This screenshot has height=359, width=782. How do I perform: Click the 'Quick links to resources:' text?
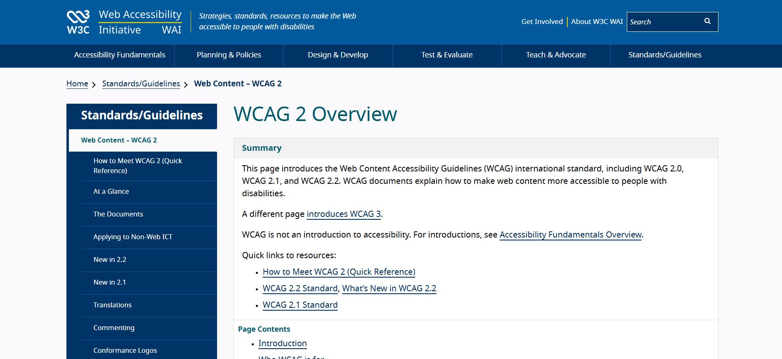point(289,255)
